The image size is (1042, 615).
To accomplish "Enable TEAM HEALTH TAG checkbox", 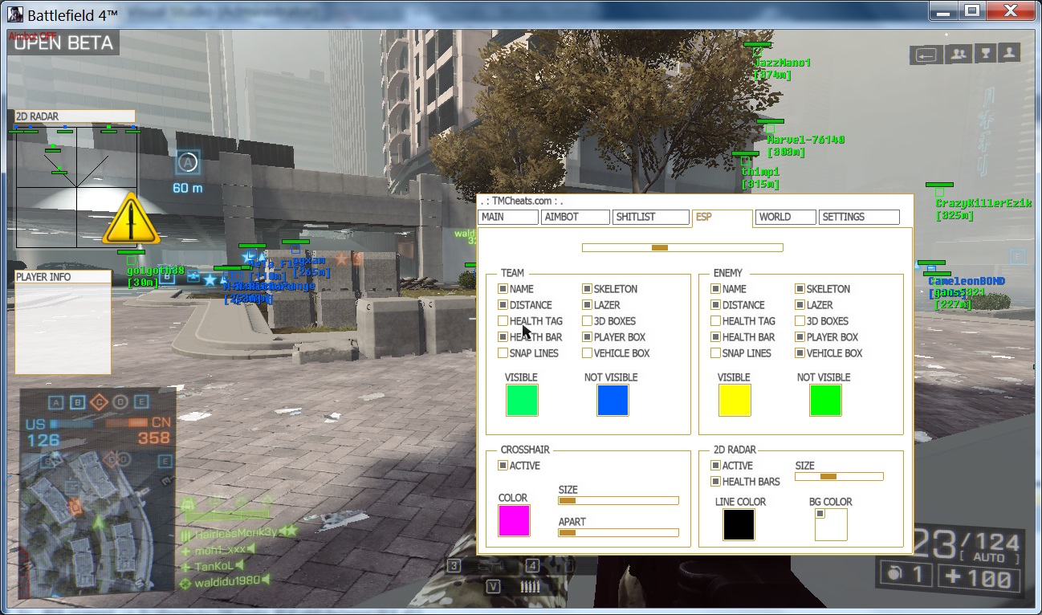I will [x=503, y=321].
